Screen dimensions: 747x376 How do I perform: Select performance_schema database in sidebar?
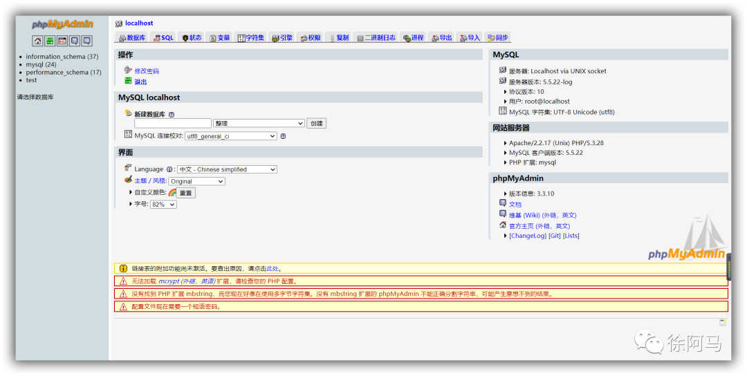[64, 73]
